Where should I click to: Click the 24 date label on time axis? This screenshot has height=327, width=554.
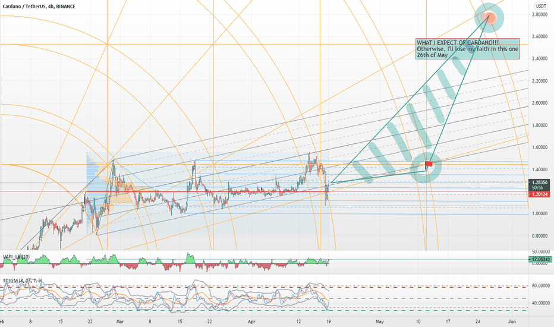(478, 322)
